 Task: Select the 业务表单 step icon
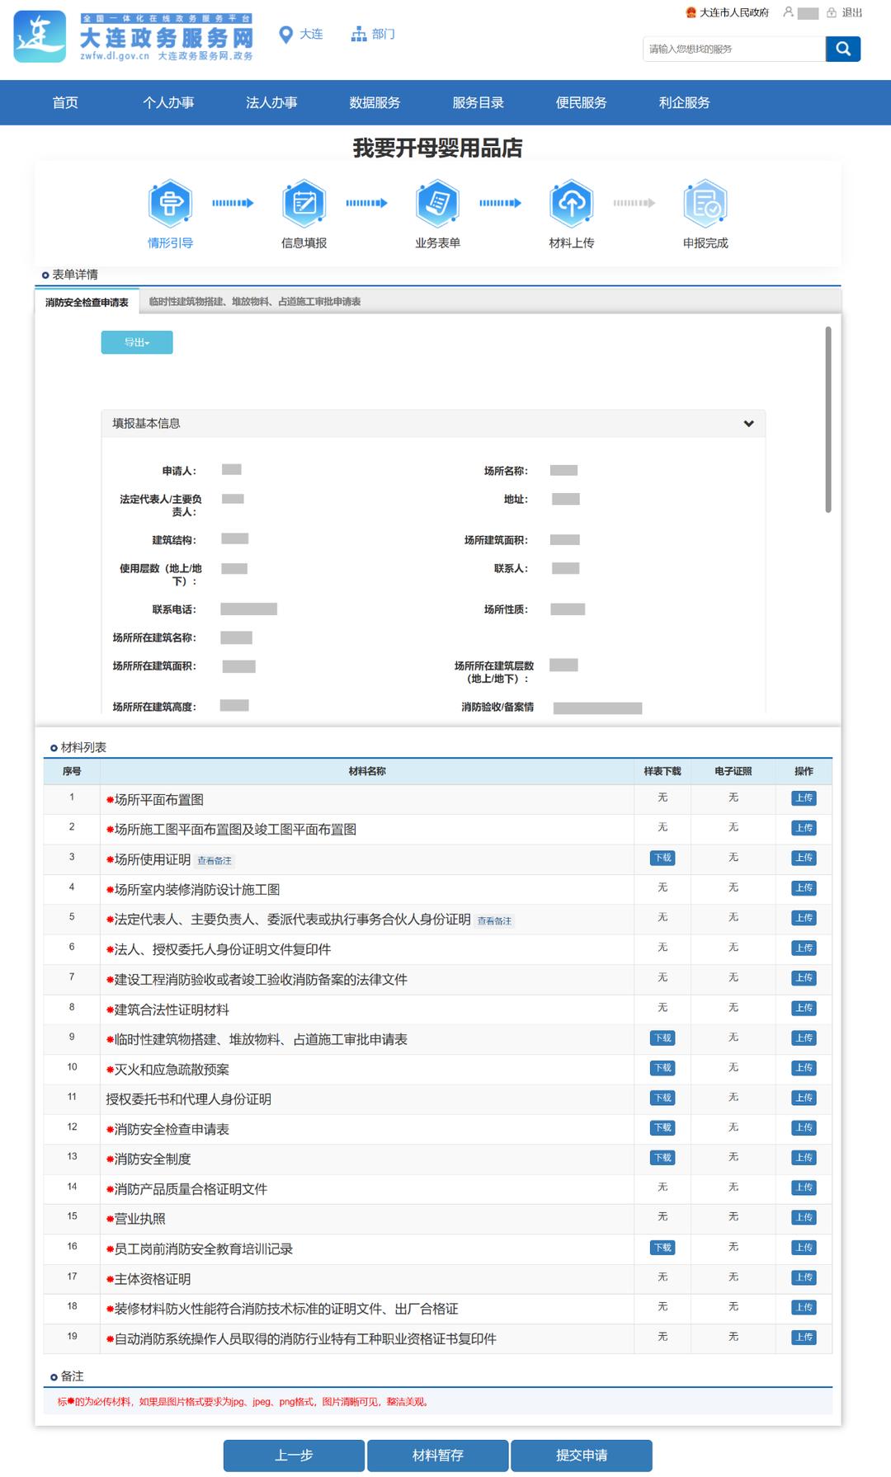tap(438, 203)
